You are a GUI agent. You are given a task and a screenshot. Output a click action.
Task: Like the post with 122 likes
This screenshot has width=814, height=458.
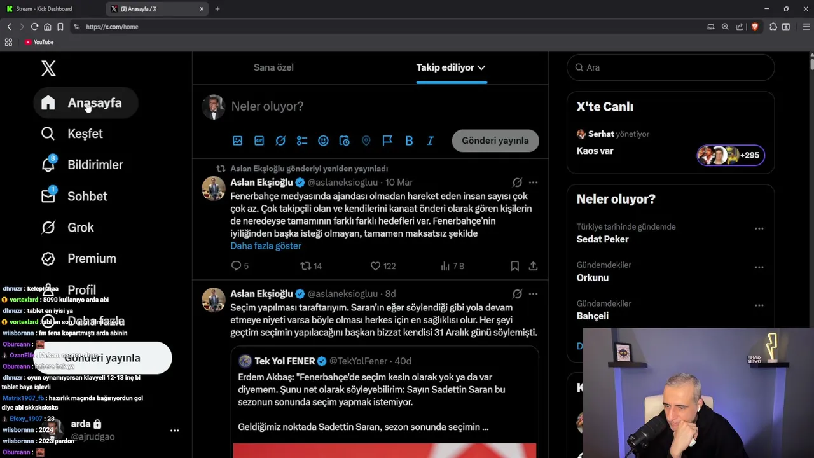pos(383,266)
